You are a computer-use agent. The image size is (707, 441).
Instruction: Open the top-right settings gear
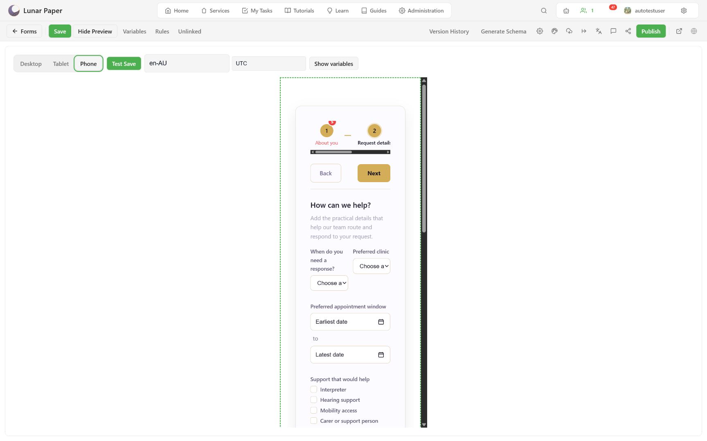click(684, 11)
